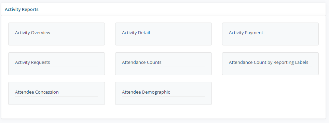This screenshot has height=123, width=329.
Task: Open Attendance Count by Reporting Labels
Action: pyautogui.click(x=270, y=64)
